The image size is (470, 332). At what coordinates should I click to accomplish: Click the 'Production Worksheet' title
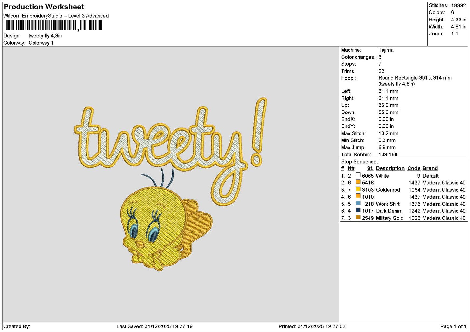(44, 7)
